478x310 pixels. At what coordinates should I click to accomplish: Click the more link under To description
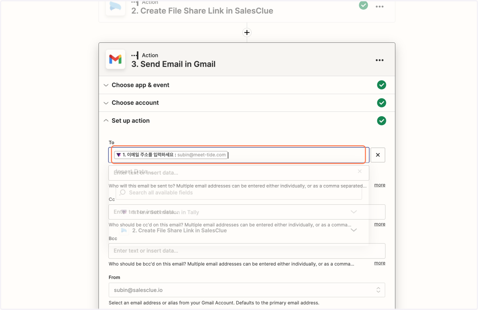point(380,185)
